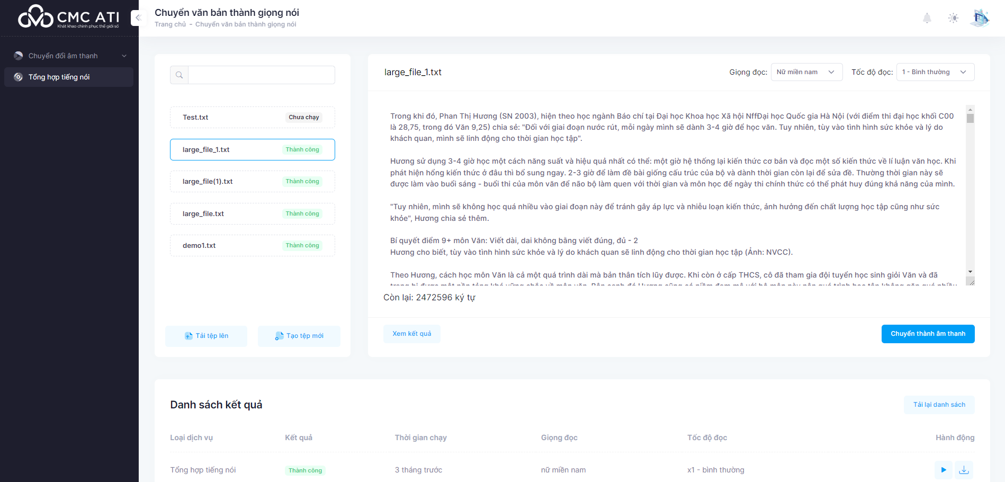
Task: Click the Xem kết quả button
Action: click(411, 334)
